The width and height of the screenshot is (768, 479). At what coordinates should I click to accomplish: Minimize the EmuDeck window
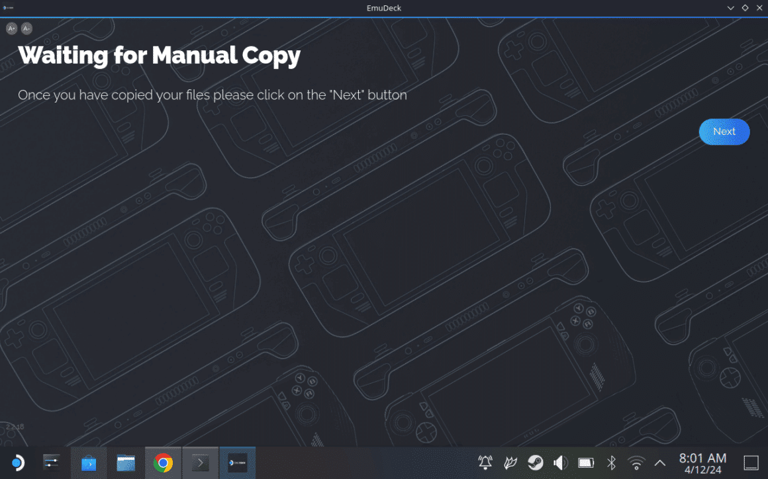730,8
